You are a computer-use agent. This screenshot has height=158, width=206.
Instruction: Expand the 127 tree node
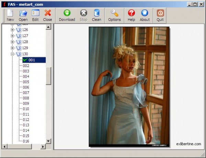coord(12,36)
